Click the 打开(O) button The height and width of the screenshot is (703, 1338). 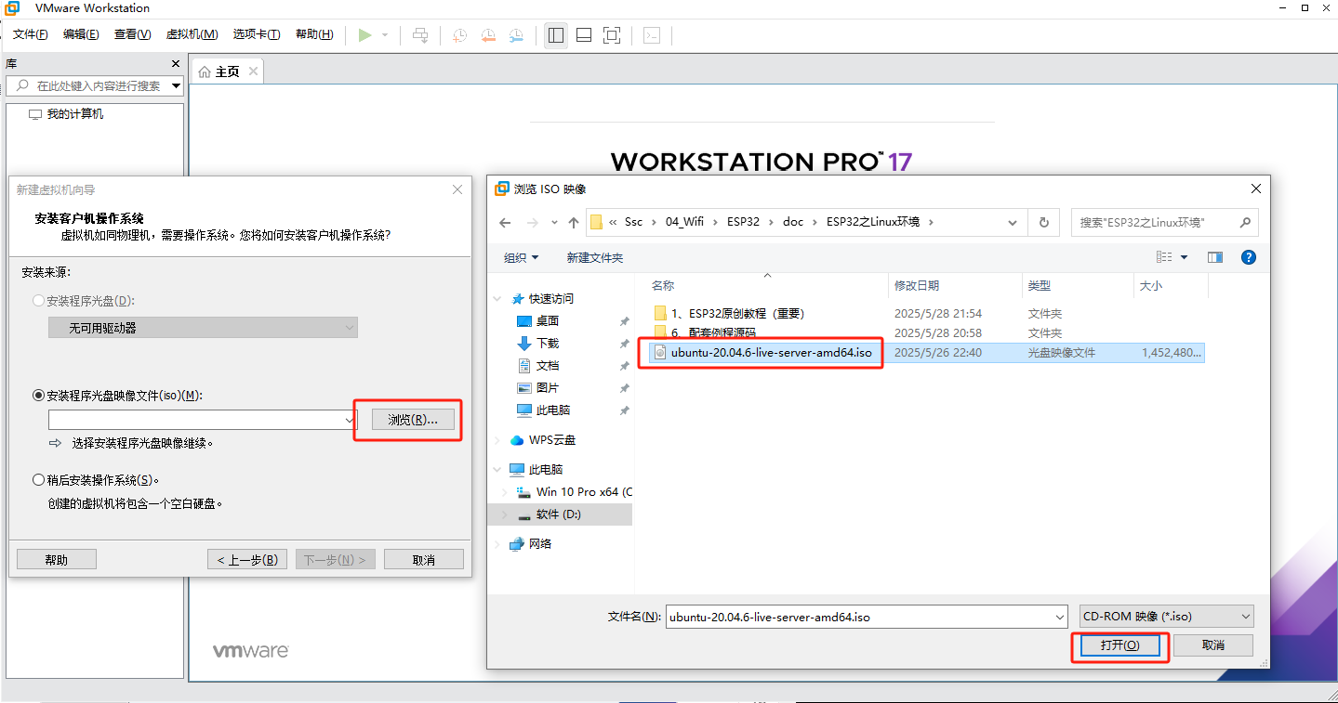pyautogui.click(x=1119, y=645)
